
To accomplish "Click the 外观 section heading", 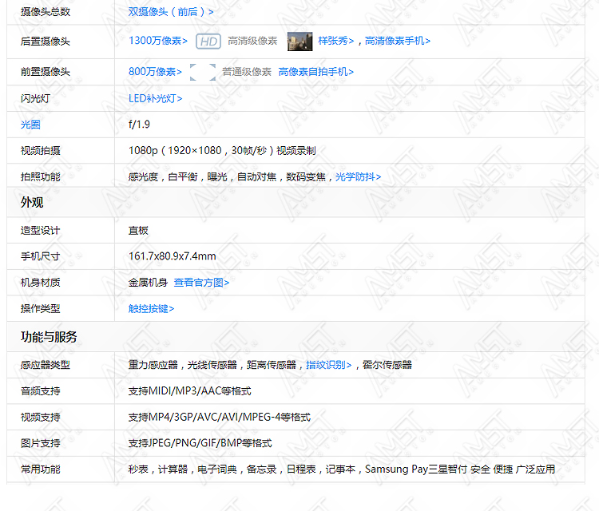I will coord(32,203).
